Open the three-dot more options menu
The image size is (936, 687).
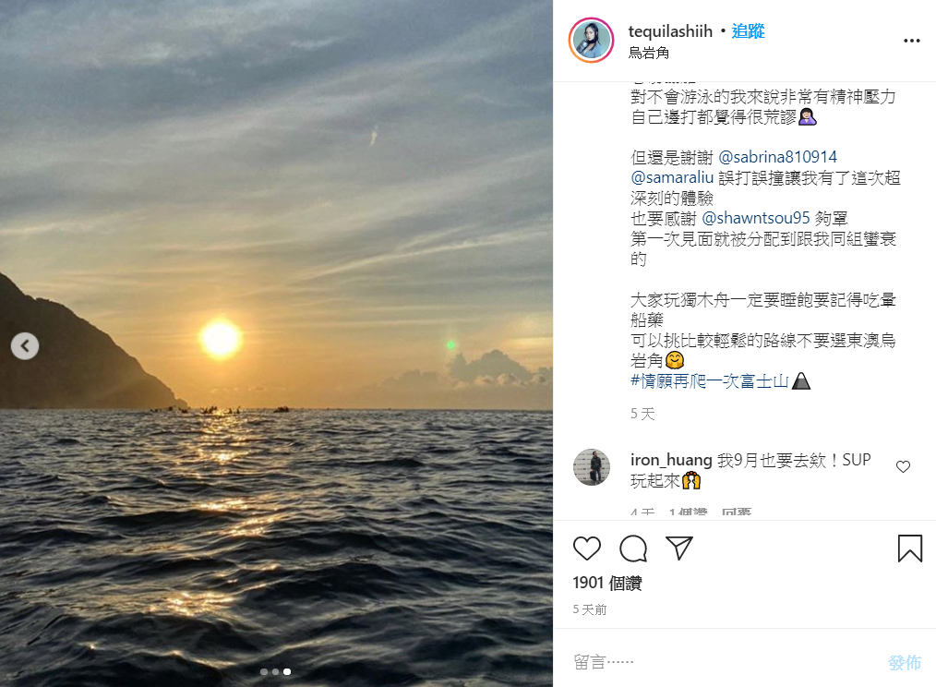click(911, 41)
